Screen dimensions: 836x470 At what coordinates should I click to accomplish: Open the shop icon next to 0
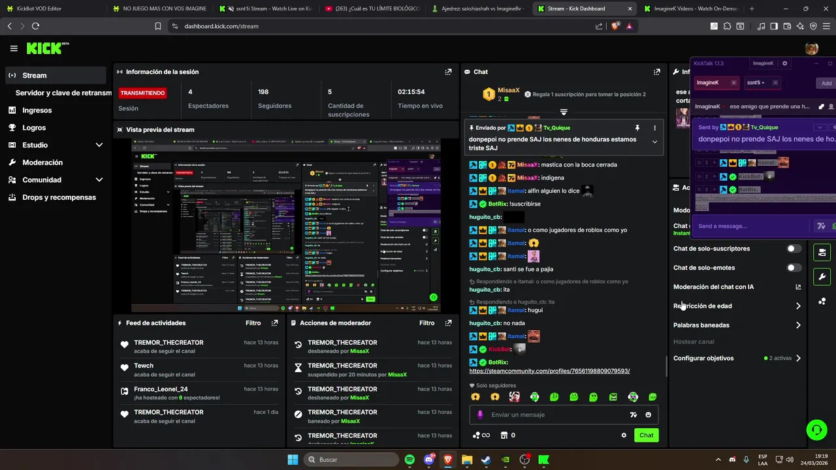pos(504,435)
